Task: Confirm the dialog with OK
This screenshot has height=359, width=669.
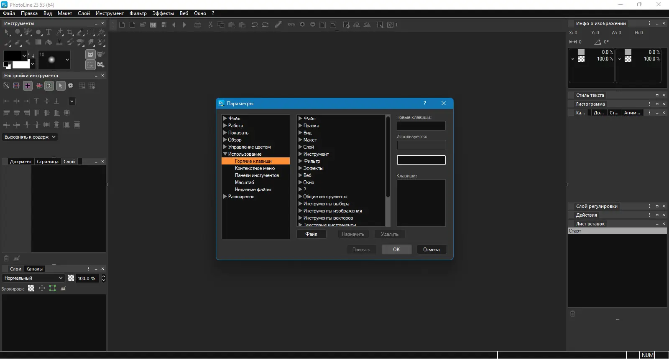Action: pyautogui.click(x=396, y=250)
